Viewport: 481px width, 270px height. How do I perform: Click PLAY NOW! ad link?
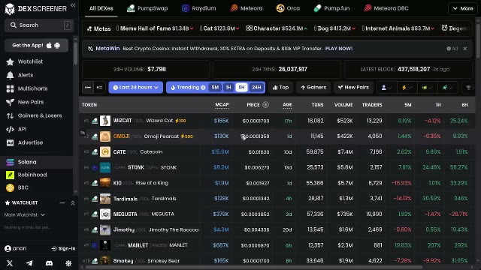[x=339, y=48]
